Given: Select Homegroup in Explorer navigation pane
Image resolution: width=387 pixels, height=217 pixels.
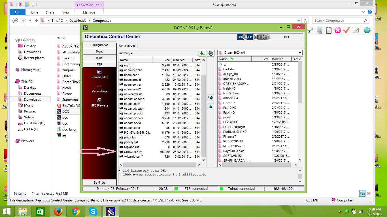Looking at the screenshot, I should tap(30, 70).
